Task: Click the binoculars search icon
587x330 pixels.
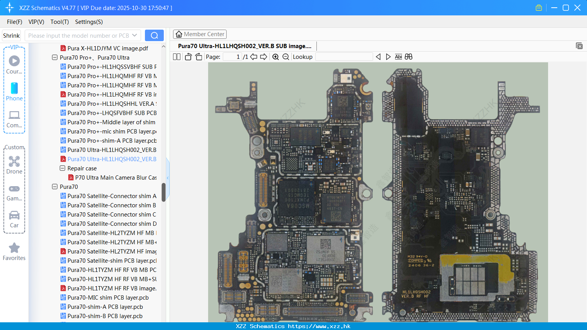Action: coord(409,57)
